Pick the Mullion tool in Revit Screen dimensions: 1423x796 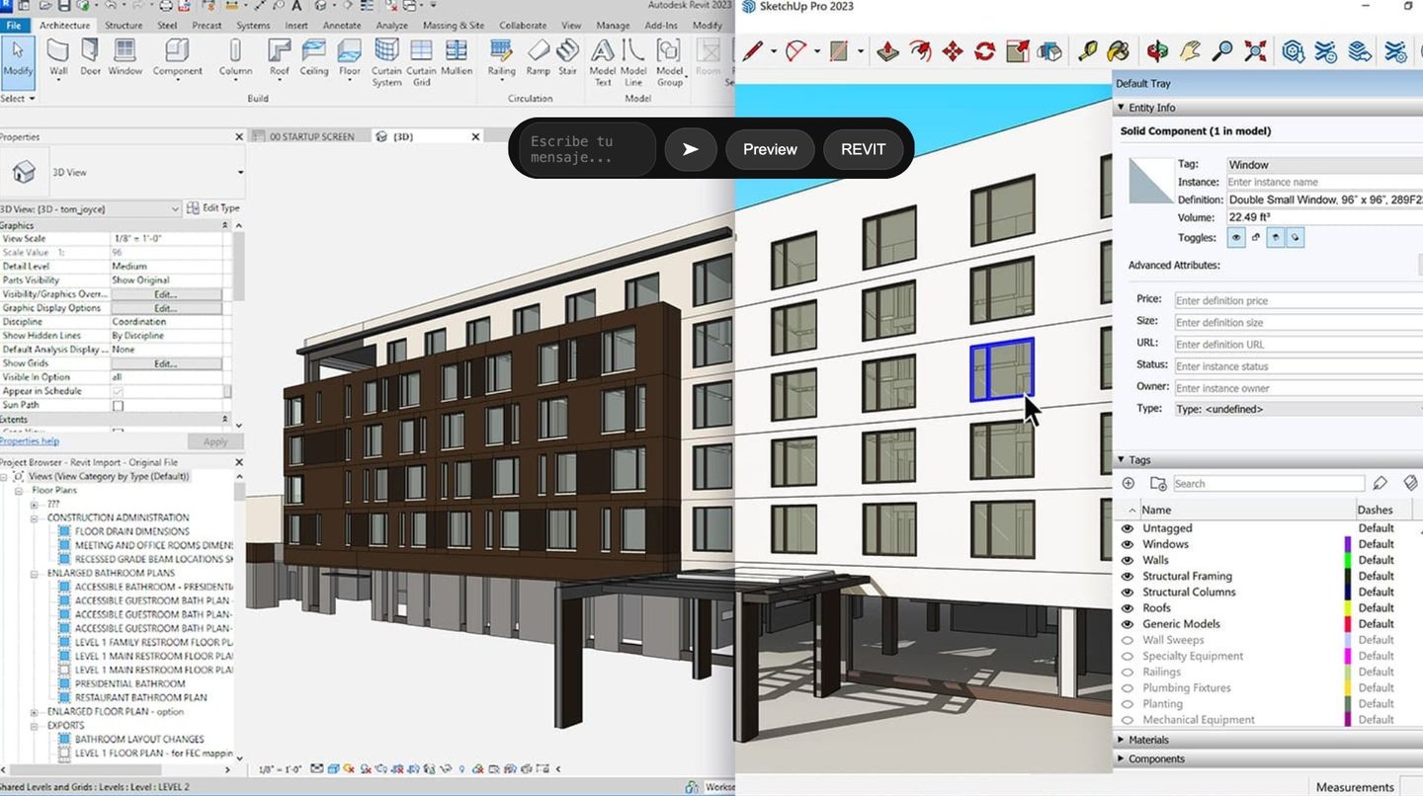tap(457, 56)
